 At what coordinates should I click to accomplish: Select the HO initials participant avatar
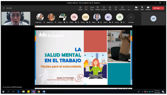click(x=85, y=17)
